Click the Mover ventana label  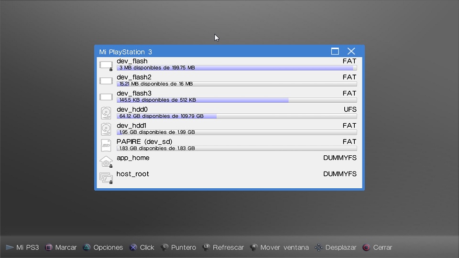click(x=284, y=247)
